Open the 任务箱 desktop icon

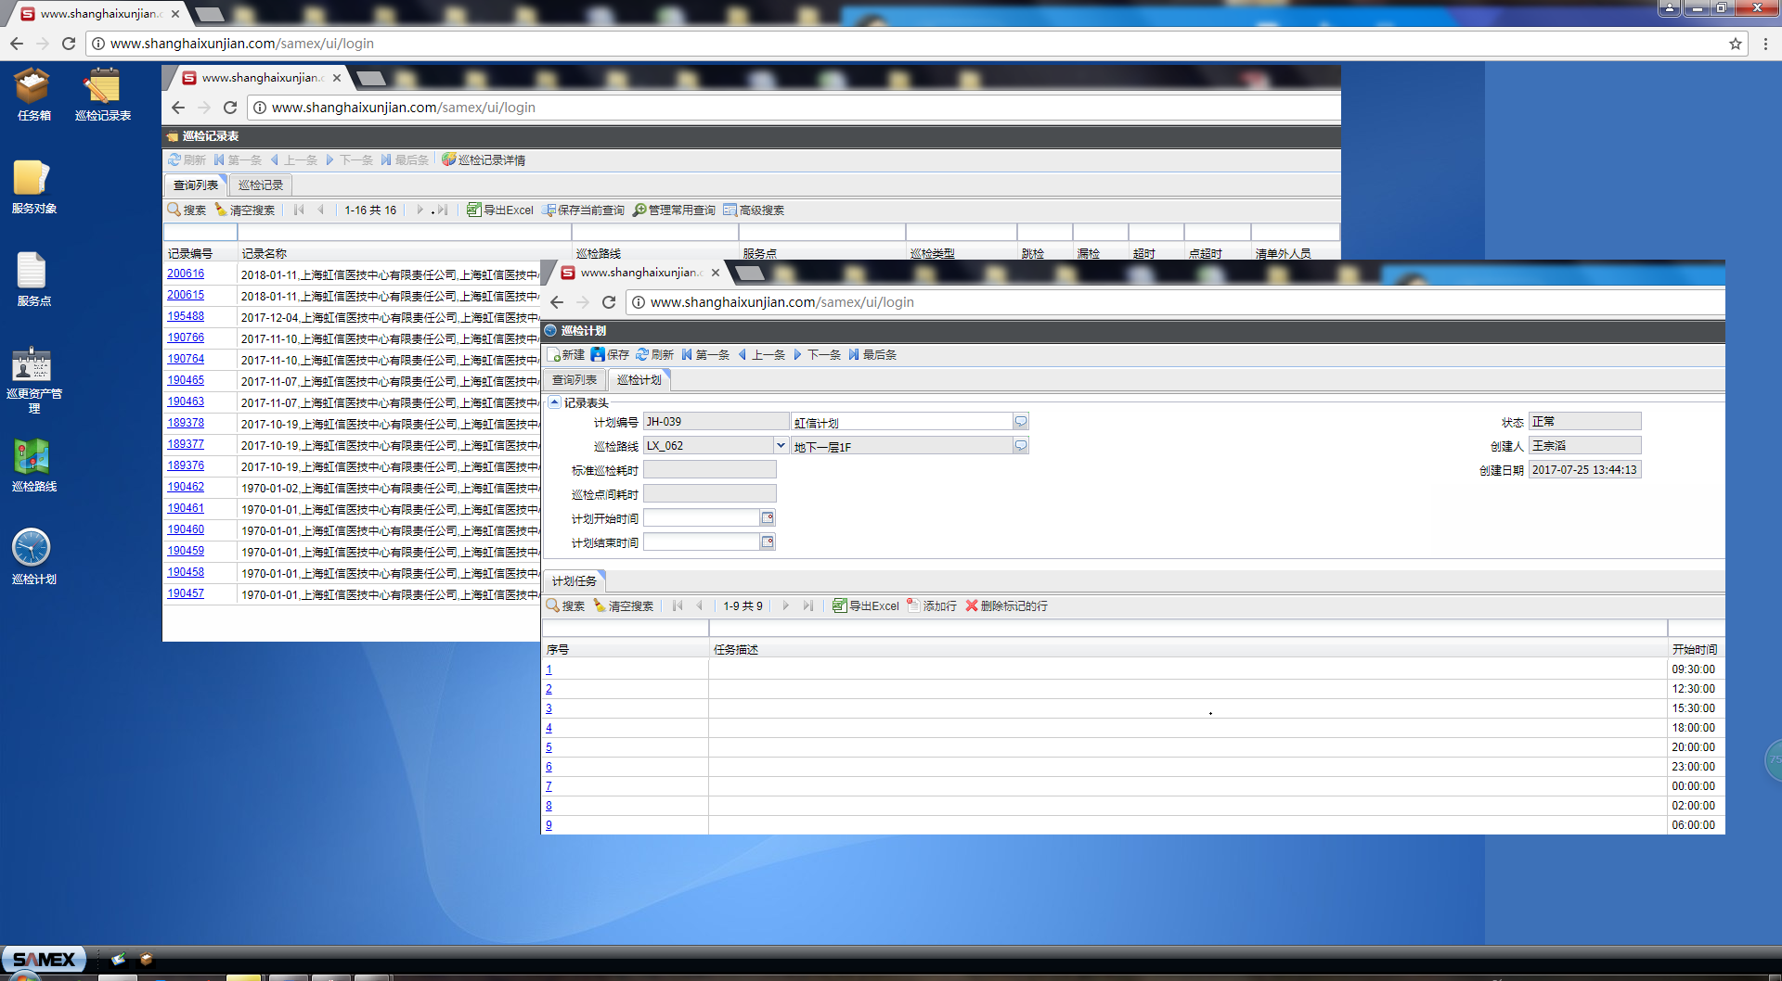[x=33, y=89]
